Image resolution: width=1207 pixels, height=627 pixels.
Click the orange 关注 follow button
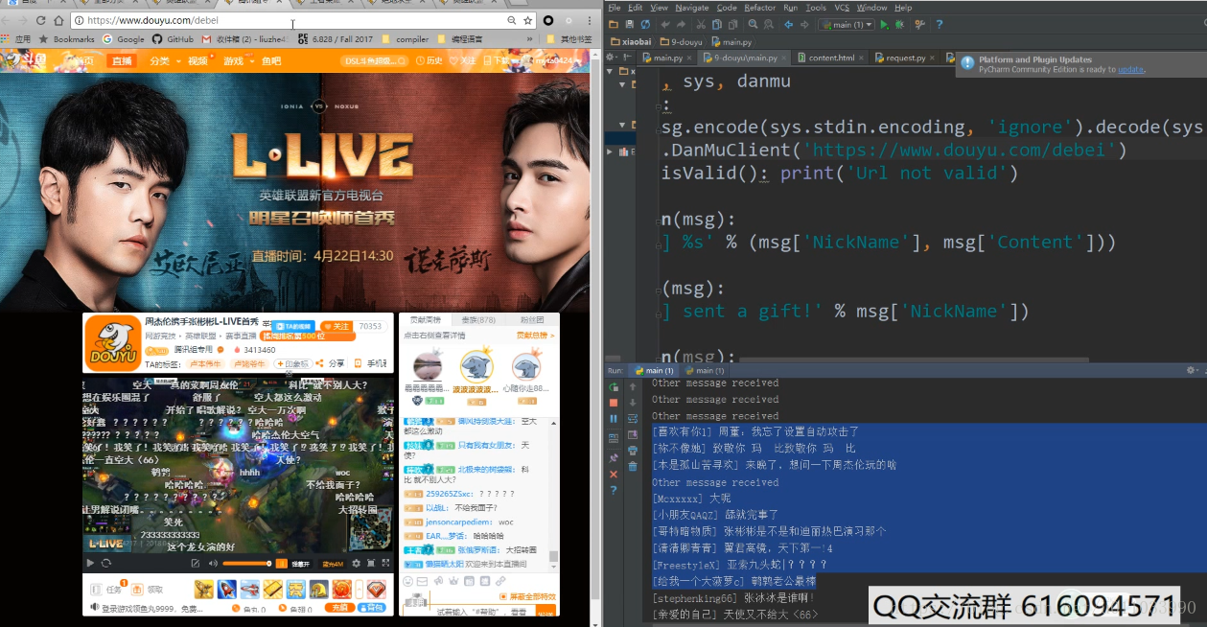point(336,327)
